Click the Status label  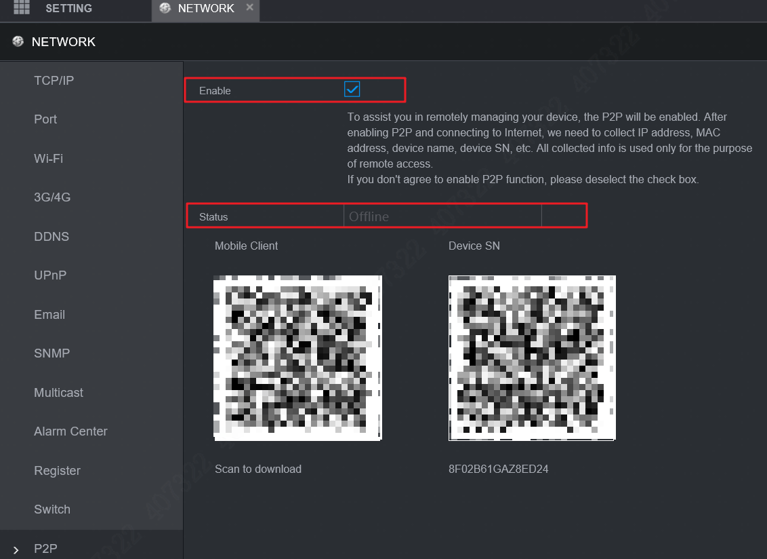tap(213, 216)
